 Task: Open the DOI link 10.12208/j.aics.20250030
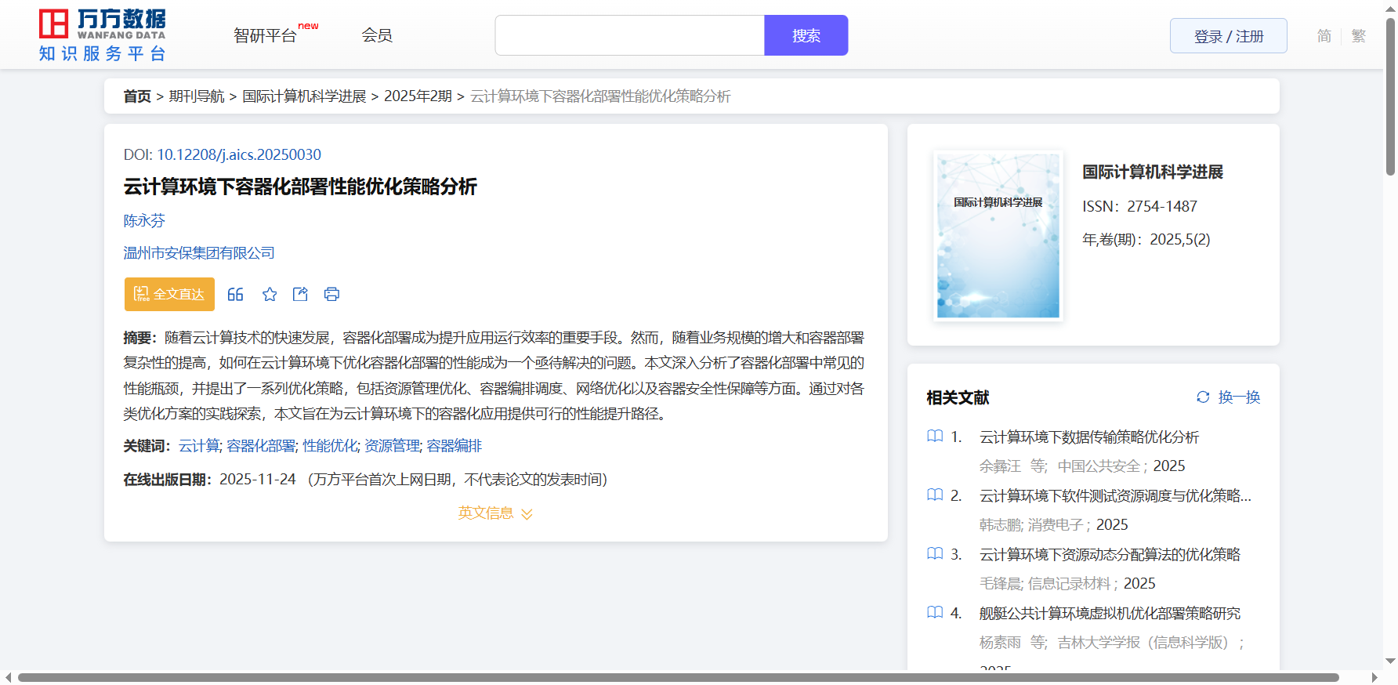click(238, 155)
